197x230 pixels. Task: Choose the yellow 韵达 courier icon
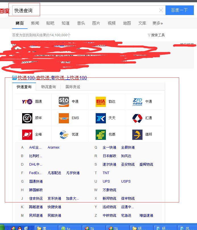pos(101,102)
